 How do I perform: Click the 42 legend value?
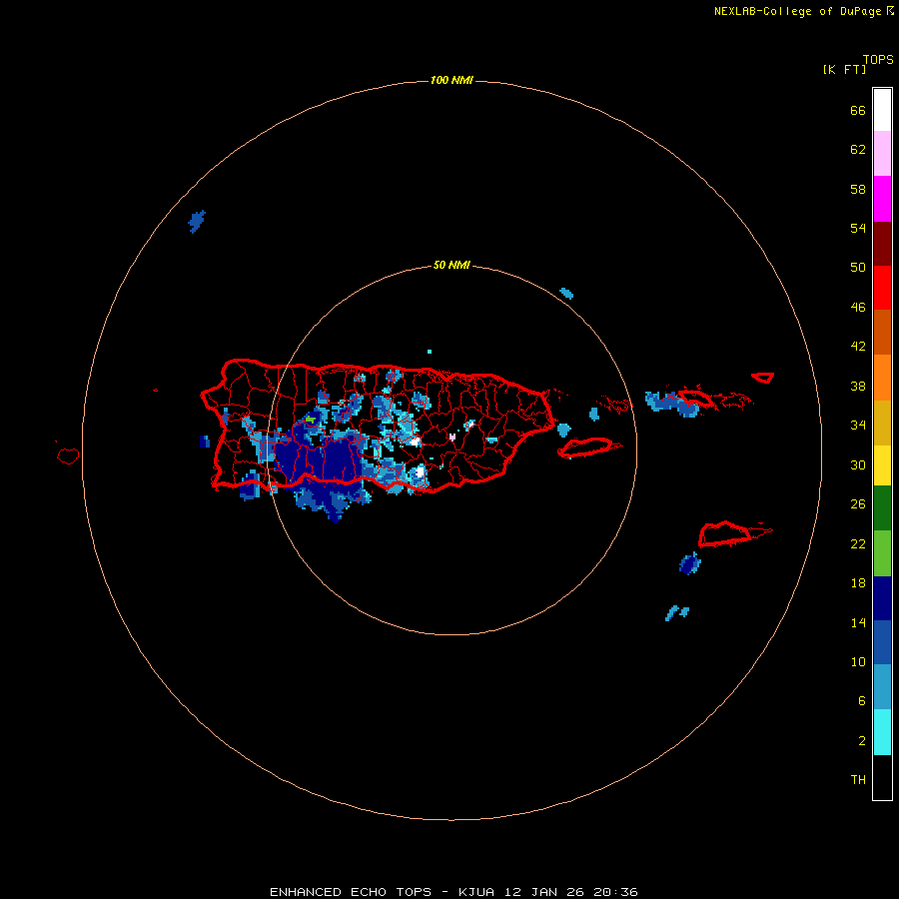[858, 347]
